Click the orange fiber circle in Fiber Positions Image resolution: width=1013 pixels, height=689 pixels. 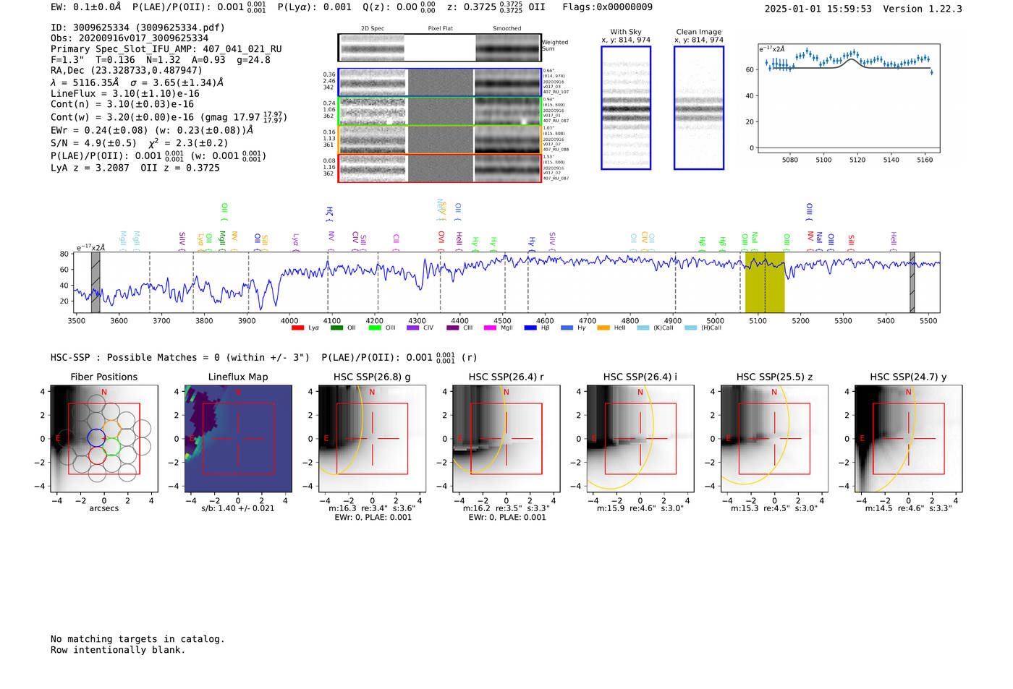pyautogui.click(x=111, y=429)
